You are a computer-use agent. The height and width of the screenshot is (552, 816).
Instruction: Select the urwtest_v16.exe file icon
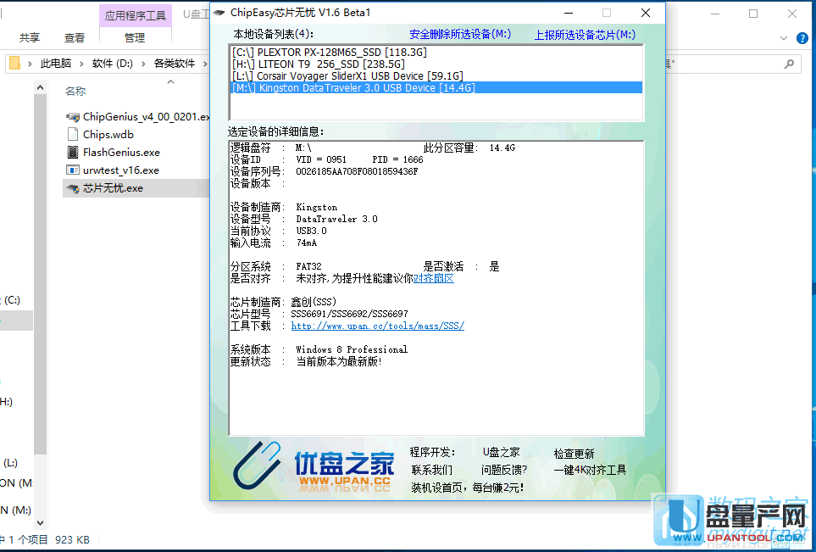[73, 170]
